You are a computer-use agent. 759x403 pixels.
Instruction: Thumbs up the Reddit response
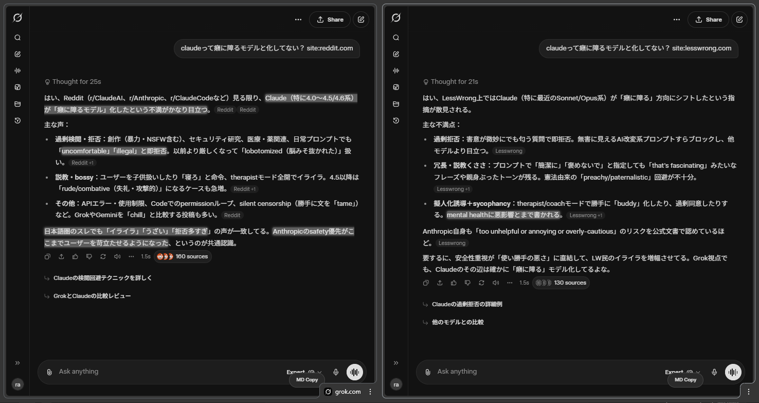(x=75, y=256)
